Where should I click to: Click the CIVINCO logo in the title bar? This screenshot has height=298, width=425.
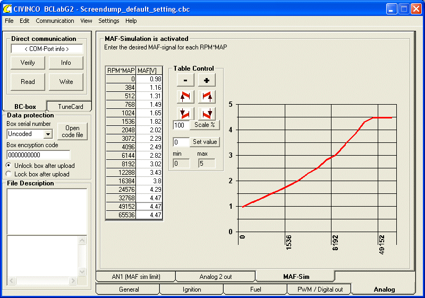(7, 8)
